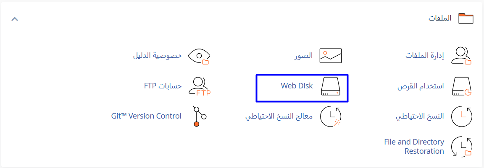The width and height of the screenshot is (484, 168).
Task: Click the Directory Privacy eye icon
Action: [x=199, y=56]
